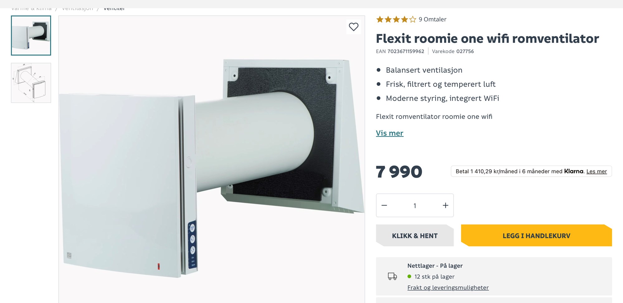The height and width of the screenshot is (303, 623).
Task: Click the star rating icons
Action: tap(396, 20)
